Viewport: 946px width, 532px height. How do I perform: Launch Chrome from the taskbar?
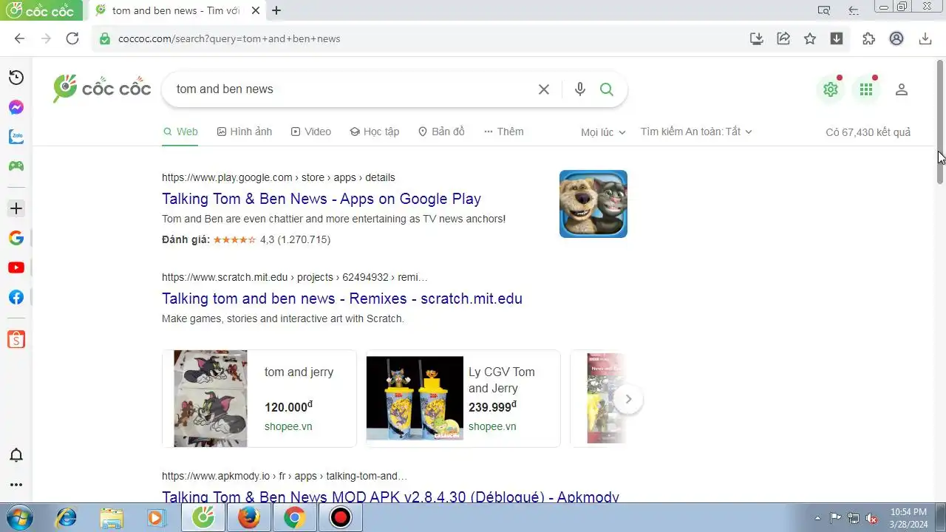(295, 518)
